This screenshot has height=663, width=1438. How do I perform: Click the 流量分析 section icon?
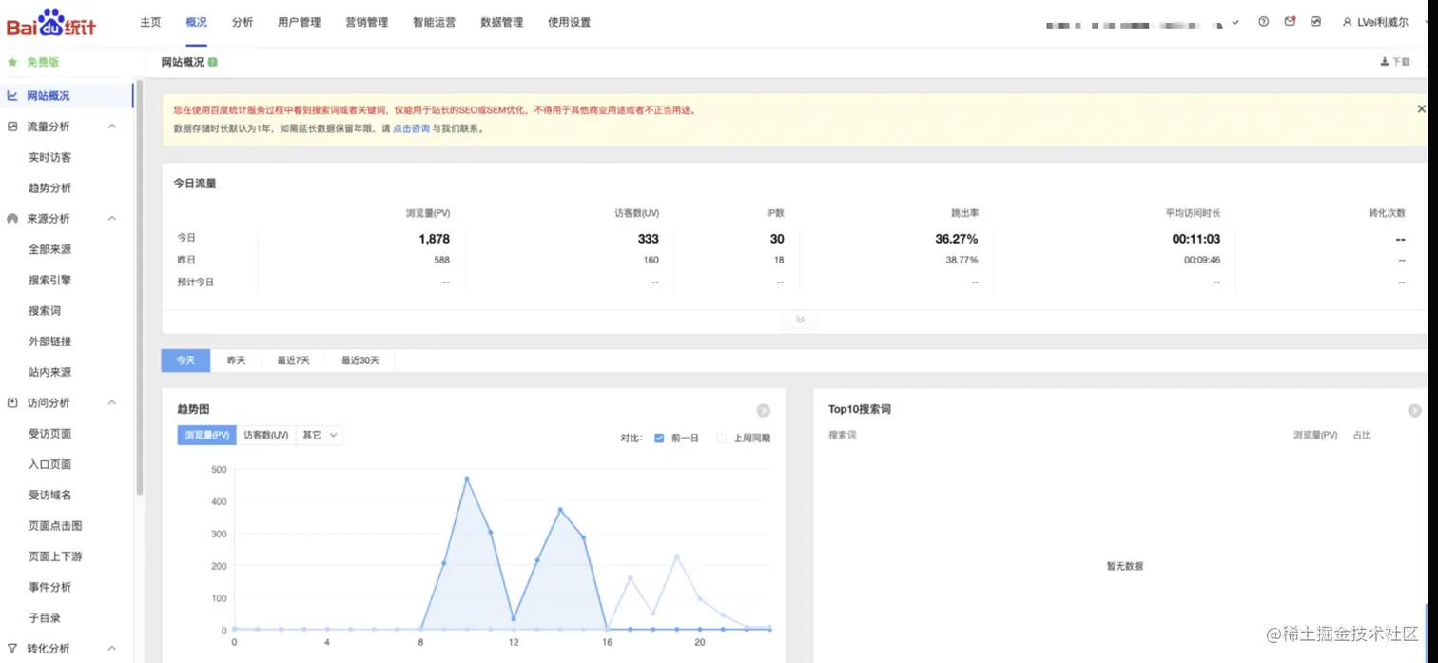(12, 127)
